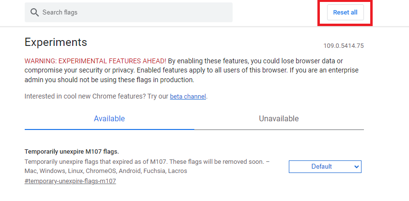Click the red WARNING: EXPERIMENTAL FEATURES AHEAD text
409x201 pixels.
95,61
